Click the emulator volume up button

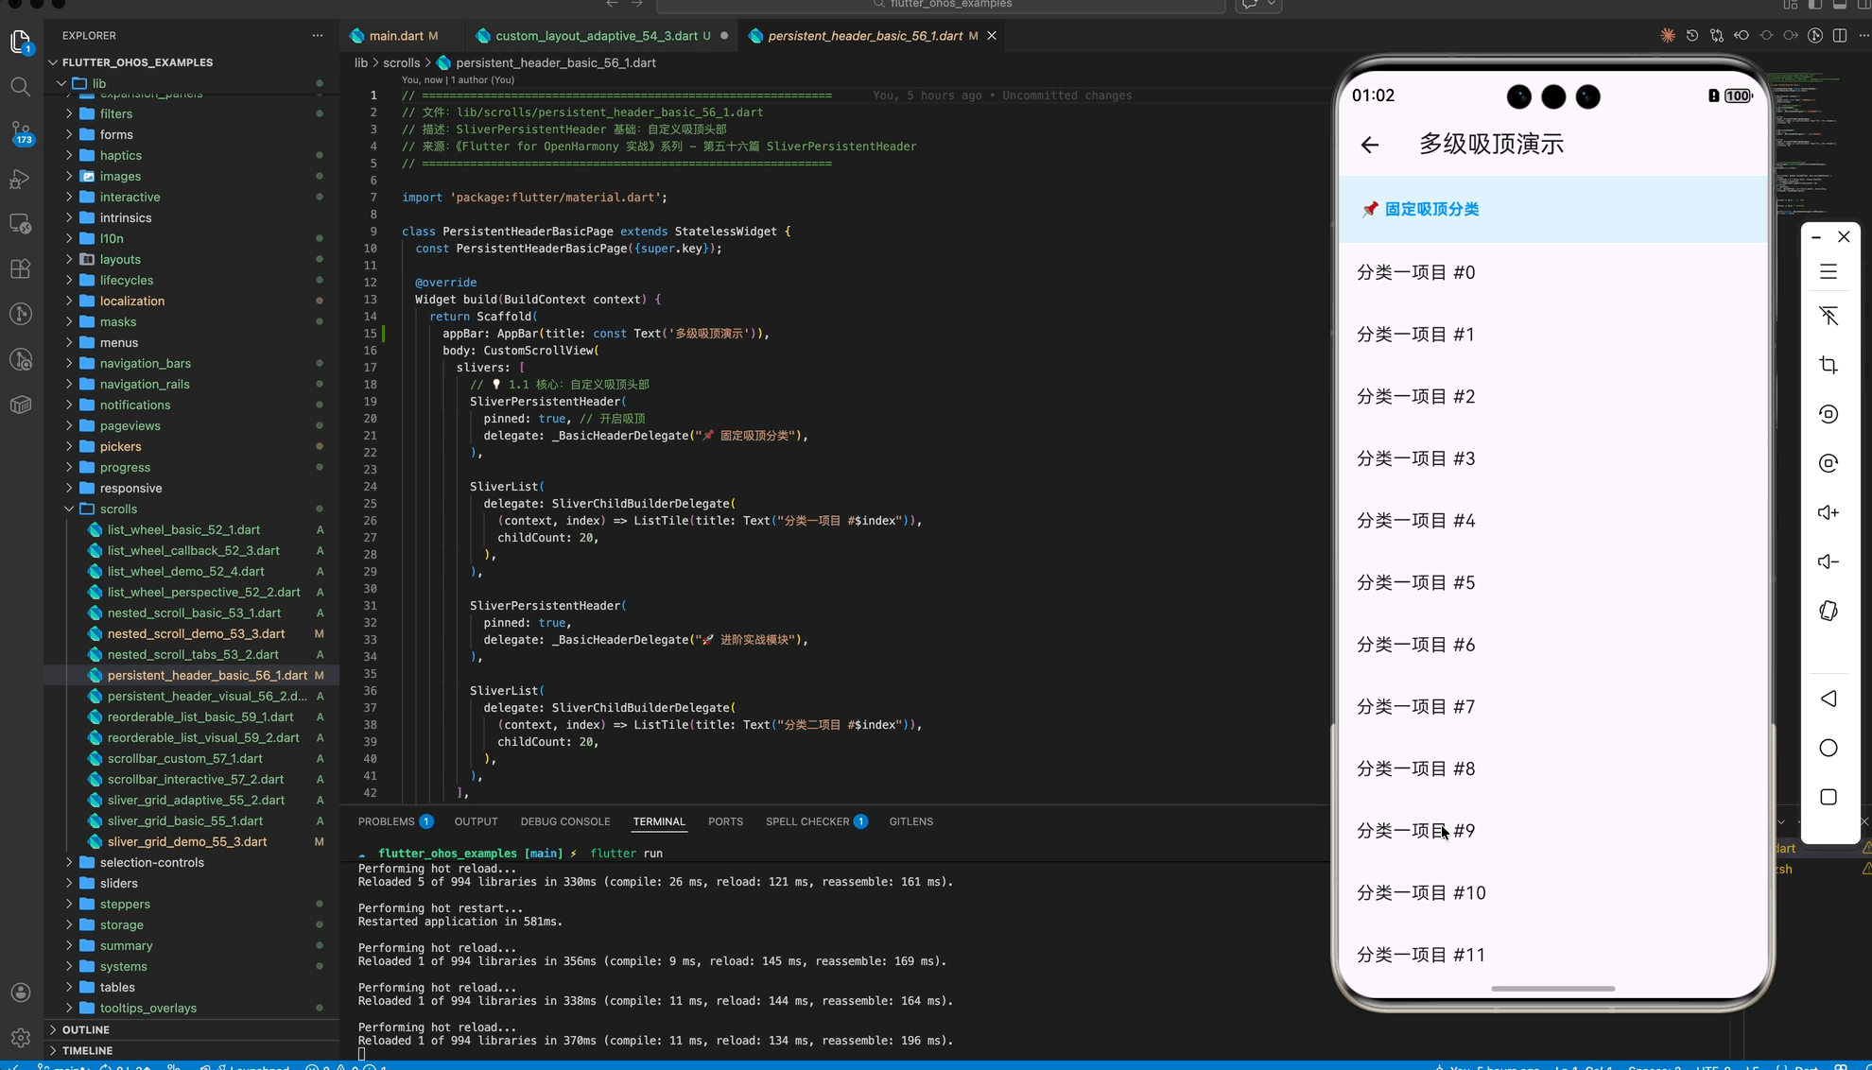tap(1828, 512)
